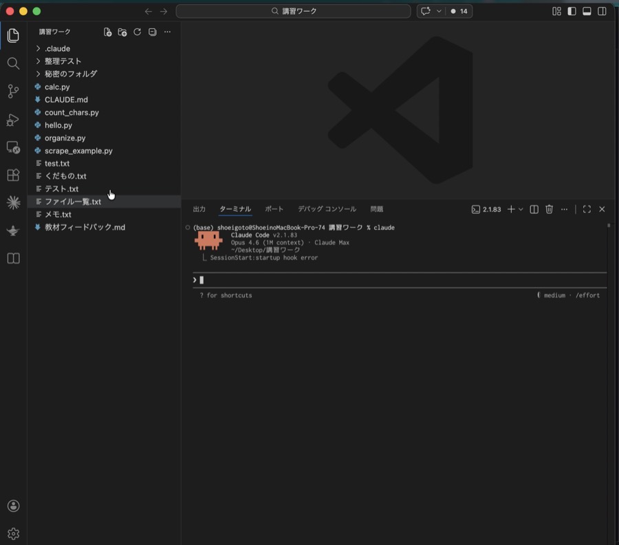Switch to the 出力 tab
Screen dimensions: 619x545
pos(199,209)
